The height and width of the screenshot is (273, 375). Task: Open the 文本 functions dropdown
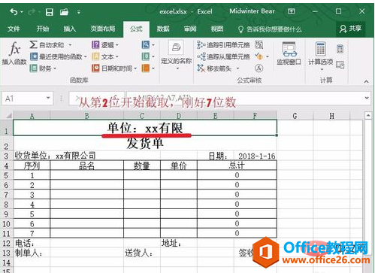click(x=105, y=56)
